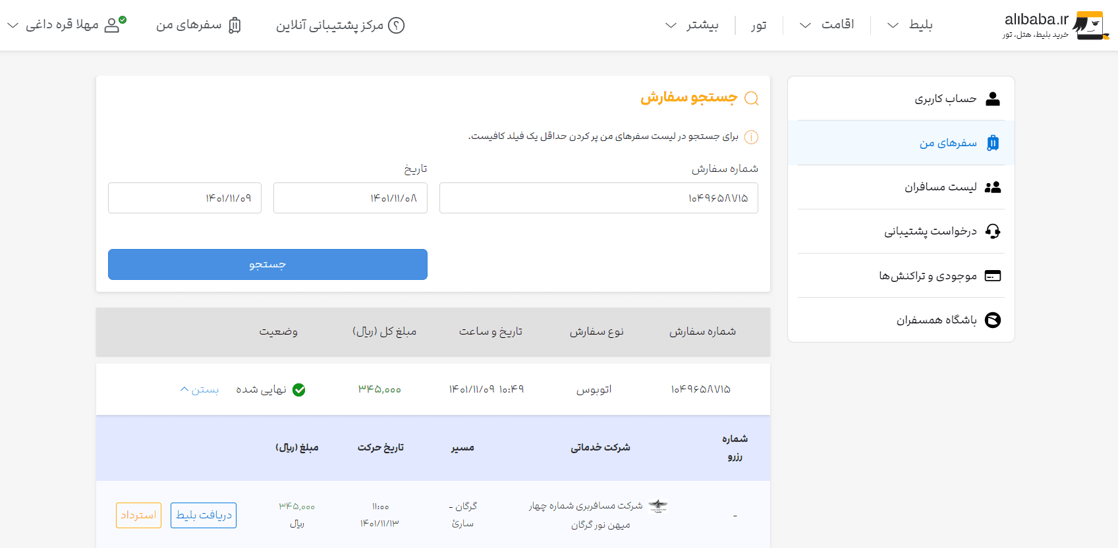Viewport: 1118px width, 548px height.
Task: Click the user account person icon
Action: click(x=993, y=99)
